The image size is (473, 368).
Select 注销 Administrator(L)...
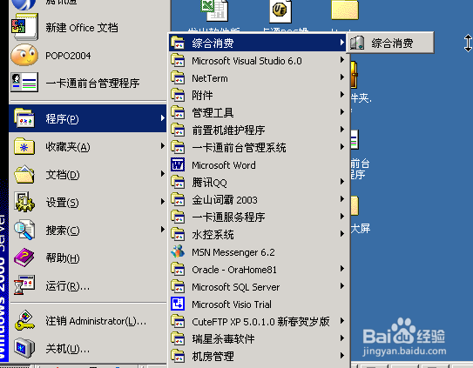pyautogui.click(x=87, y=321)
